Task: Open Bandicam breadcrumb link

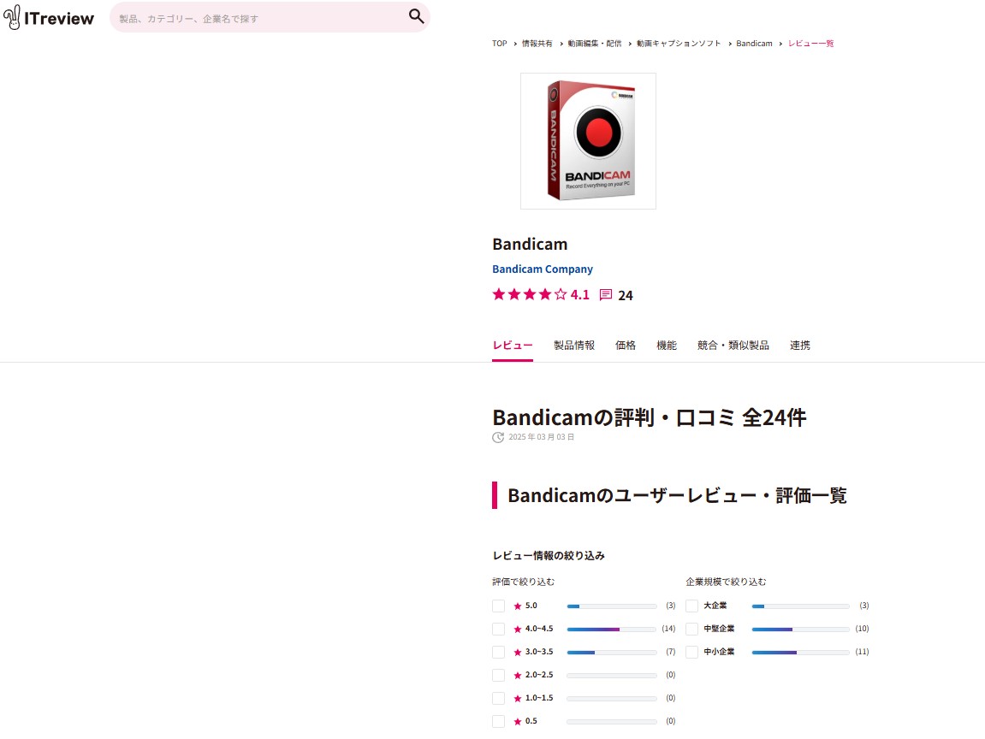Action: tap(754, 44)
